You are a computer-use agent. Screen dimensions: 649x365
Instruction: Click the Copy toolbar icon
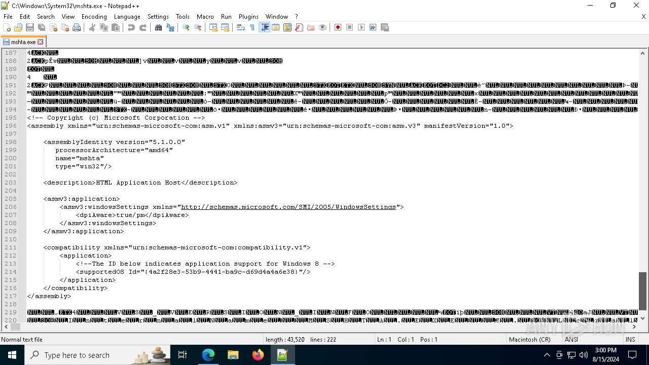click(x=104, y=27)
